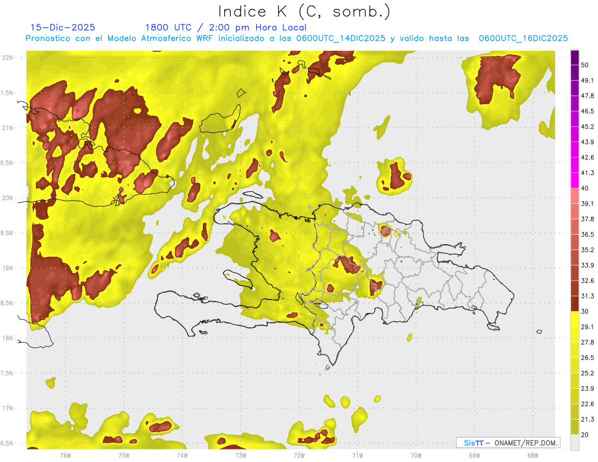Click the dark brown legend swatch between 30 and 31.3

pos(575,304)
